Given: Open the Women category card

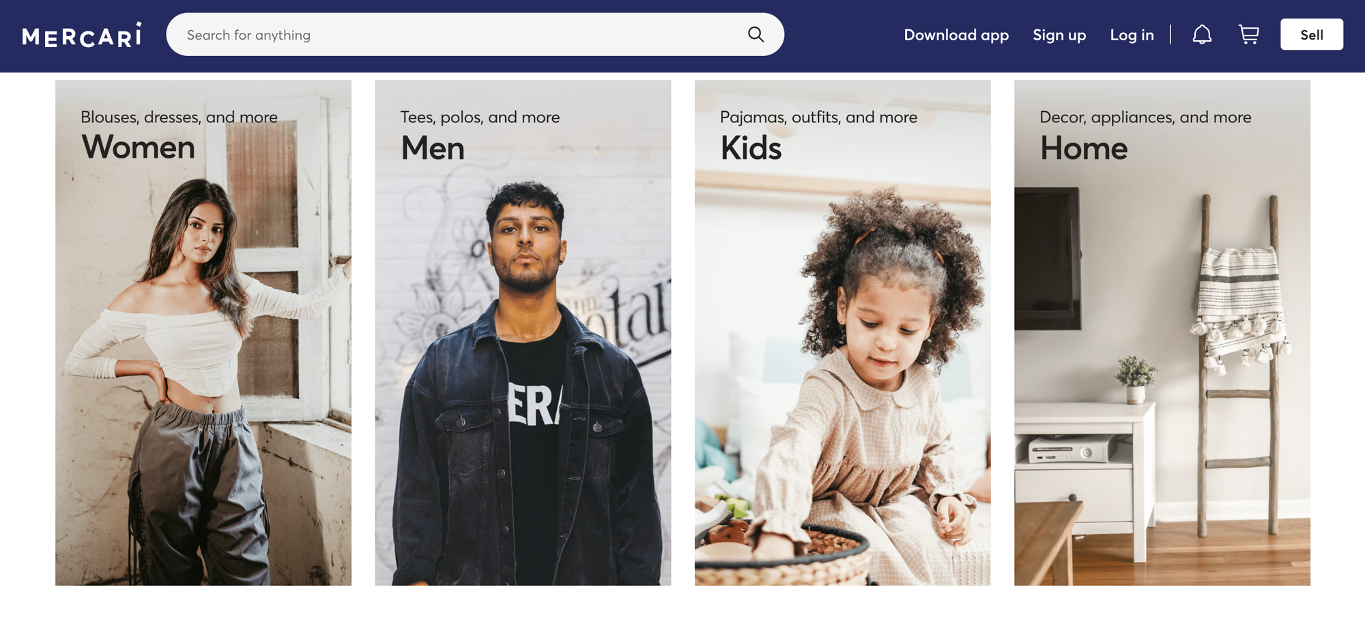Looking at the screenshot, I should point(203,333).
